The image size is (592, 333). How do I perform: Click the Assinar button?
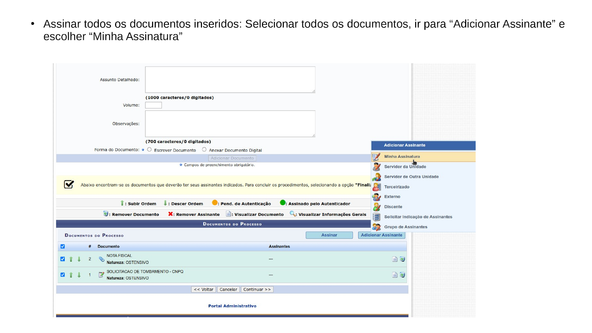tap(329, 235)
